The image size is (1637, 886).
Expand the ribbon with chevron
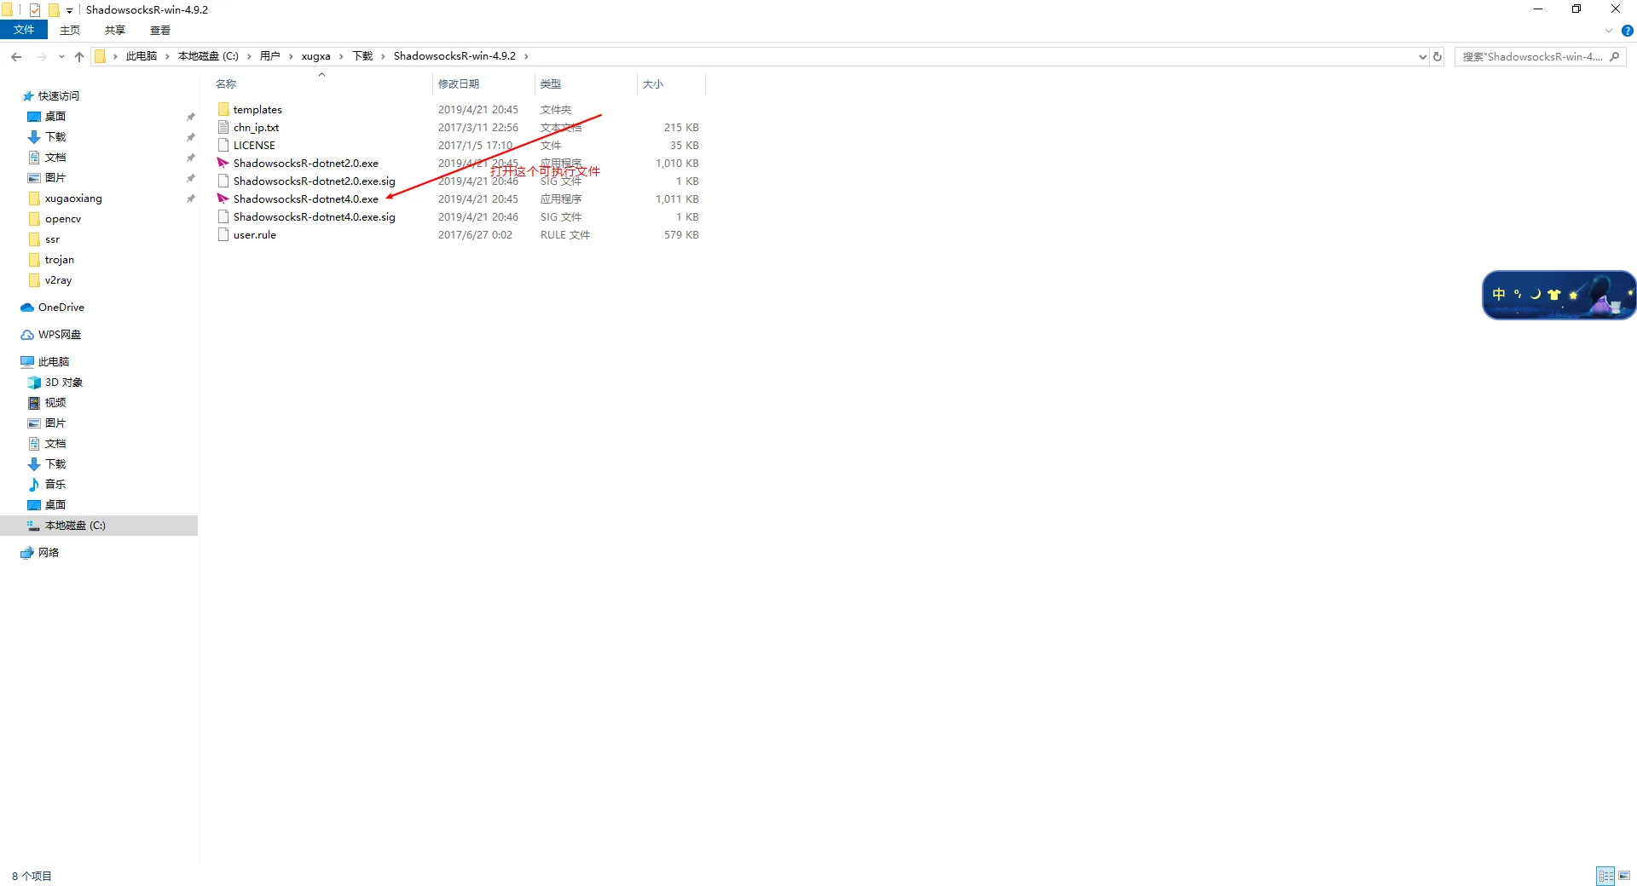coord(1609,31)
